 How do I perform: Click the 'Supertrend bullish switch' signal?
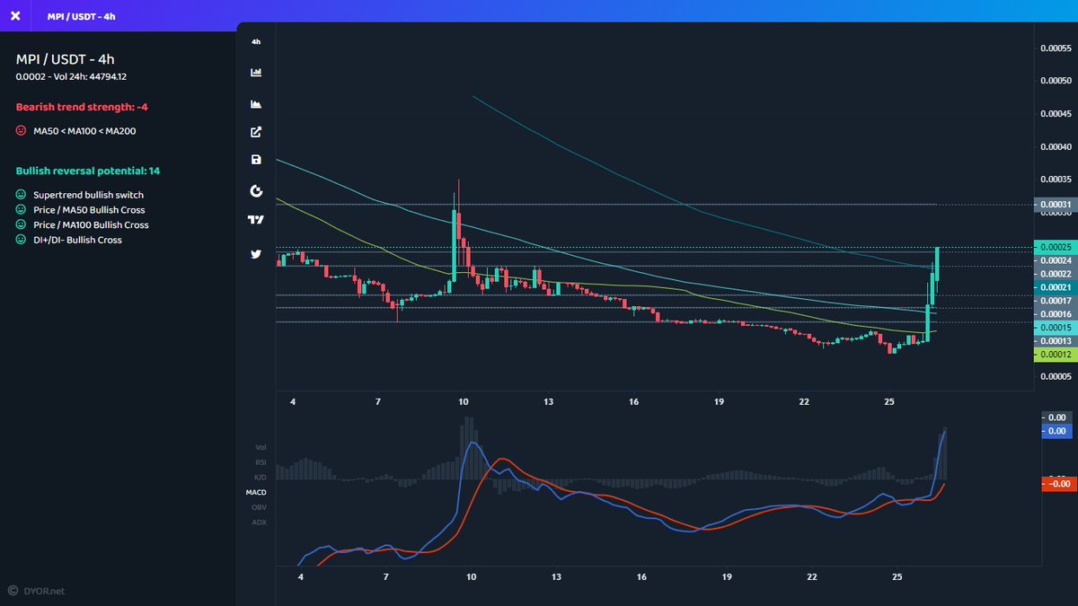click(88, 195)
